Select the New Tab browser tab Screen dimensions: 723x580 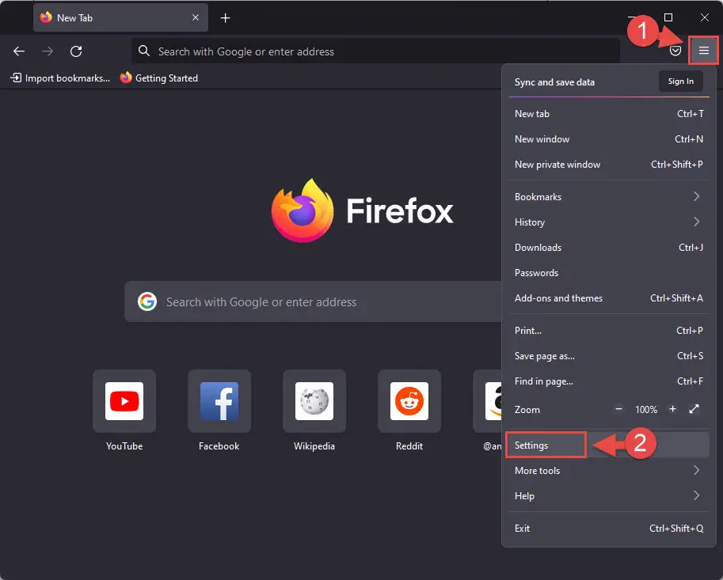[120, 18]
